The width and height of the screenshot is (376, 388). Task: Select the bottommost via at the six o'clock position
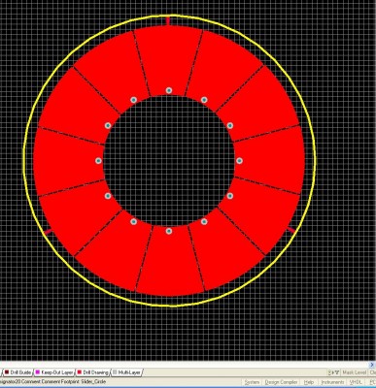169,231
